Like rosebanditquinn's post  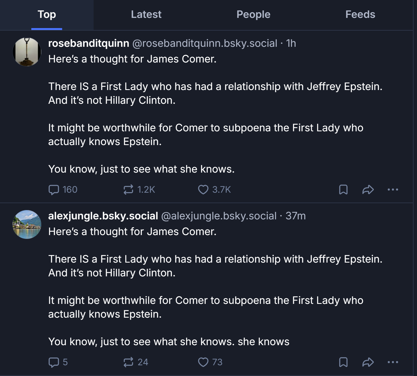coord(203,190)
